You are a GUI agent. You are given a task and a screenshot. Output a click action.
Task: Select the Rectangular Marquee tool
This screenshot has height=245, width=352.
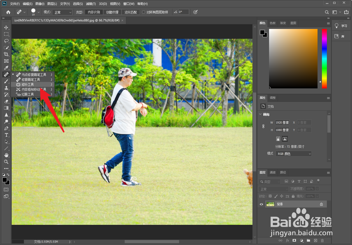(x=6, y=34)
